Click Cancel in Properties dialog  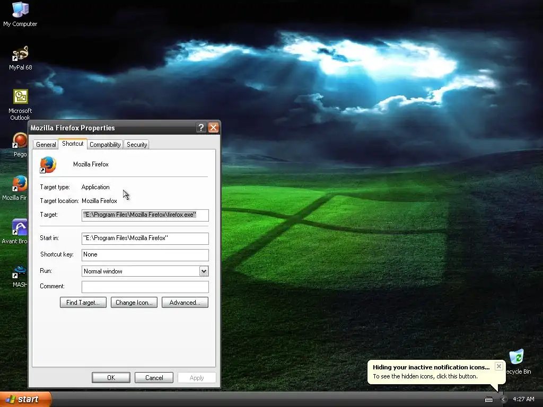point(154,377)
